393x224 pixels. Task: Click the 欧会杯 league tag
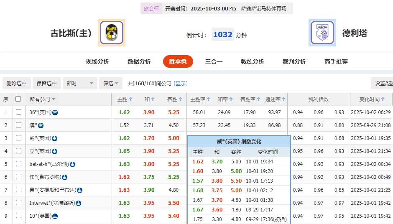151,8
